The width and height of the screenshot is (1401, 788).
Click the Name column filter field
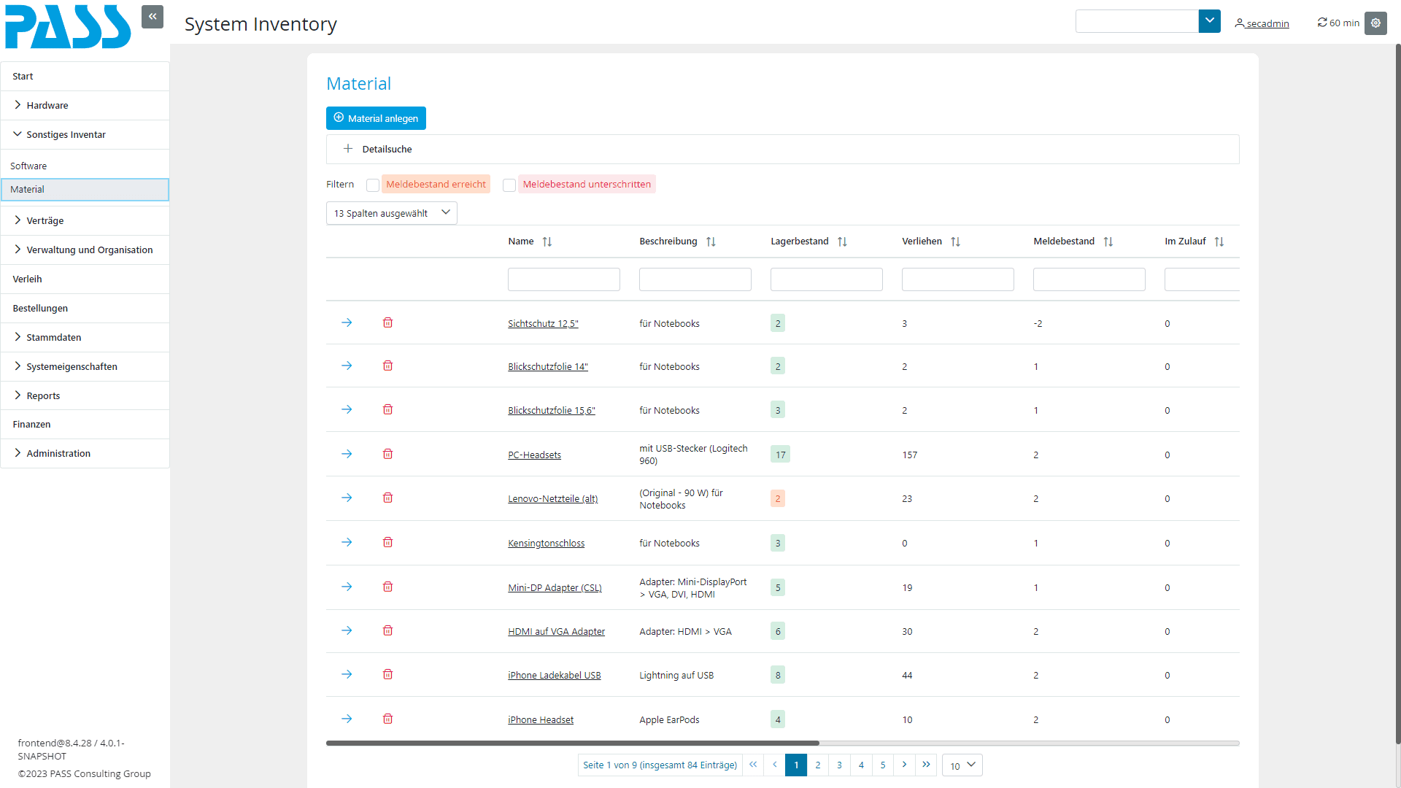click(563, 279)
